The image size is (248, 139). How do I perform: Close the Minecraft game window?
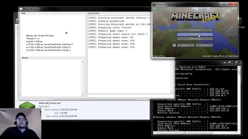[233, 4]
